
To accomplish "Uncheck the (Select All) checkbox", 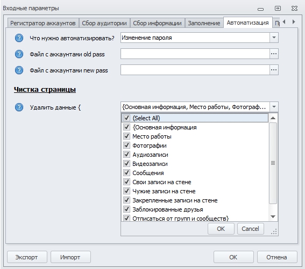I will 126,118.
